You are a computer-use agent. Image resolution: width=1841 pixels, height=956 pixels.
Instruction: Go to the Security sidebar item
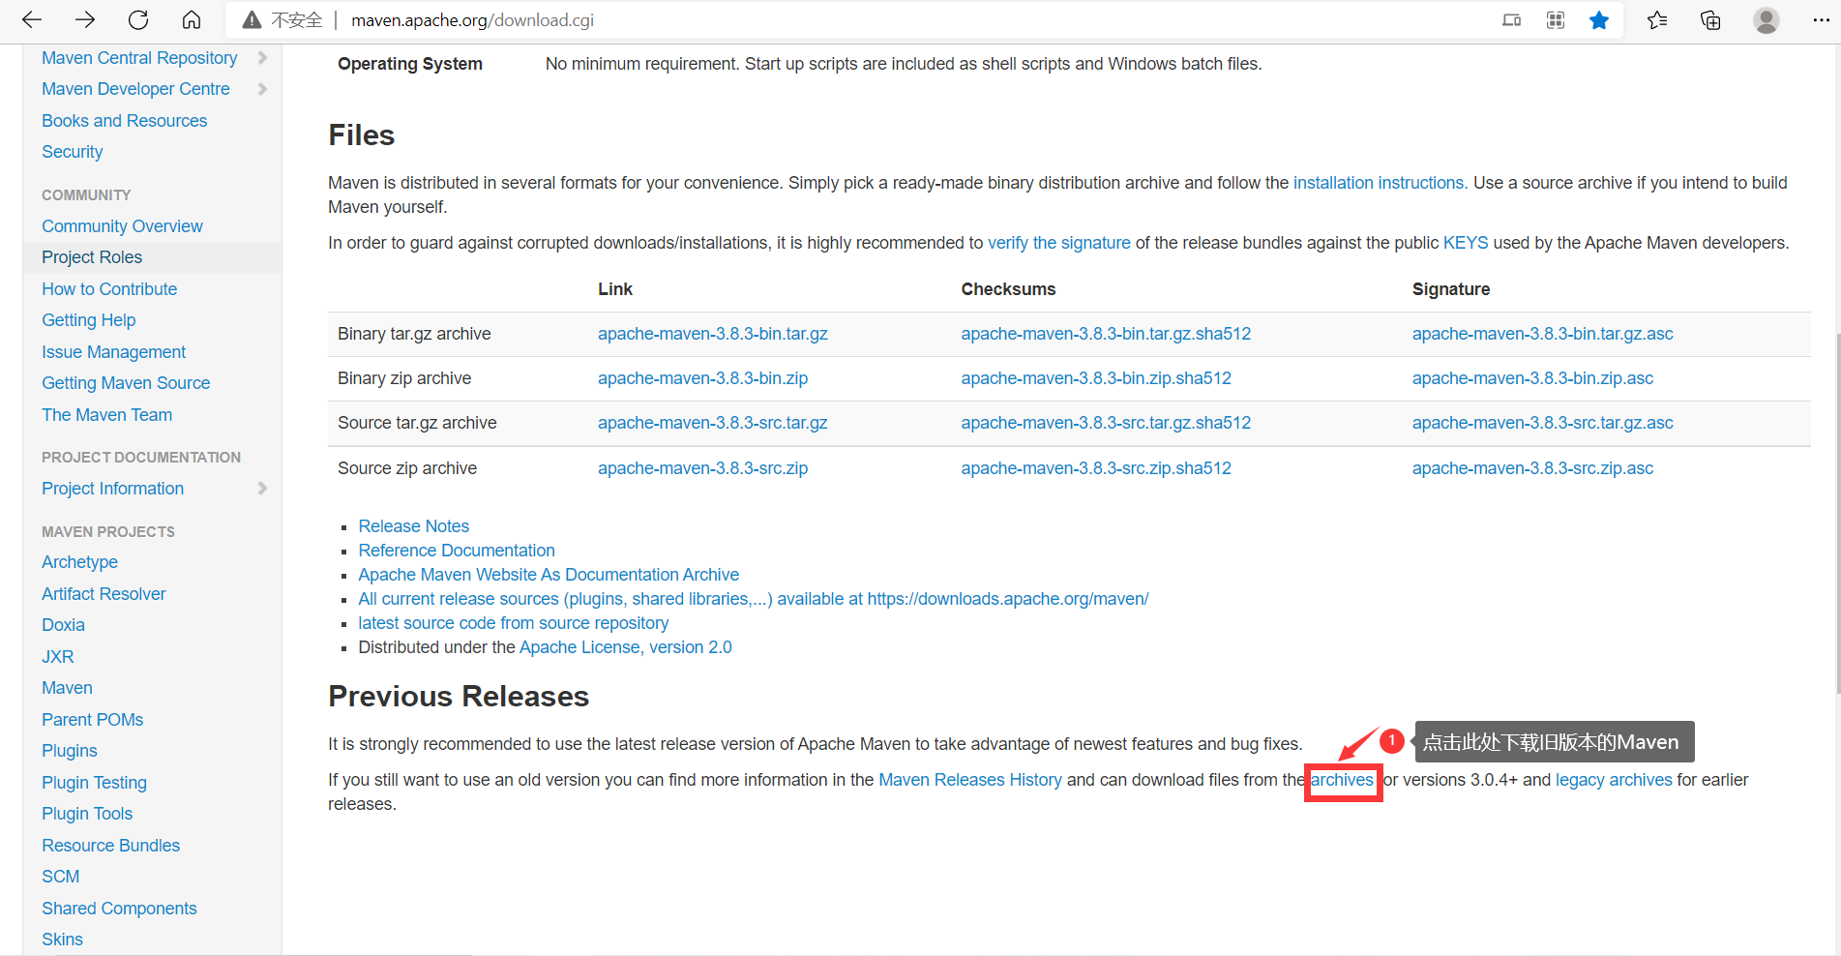72,152
